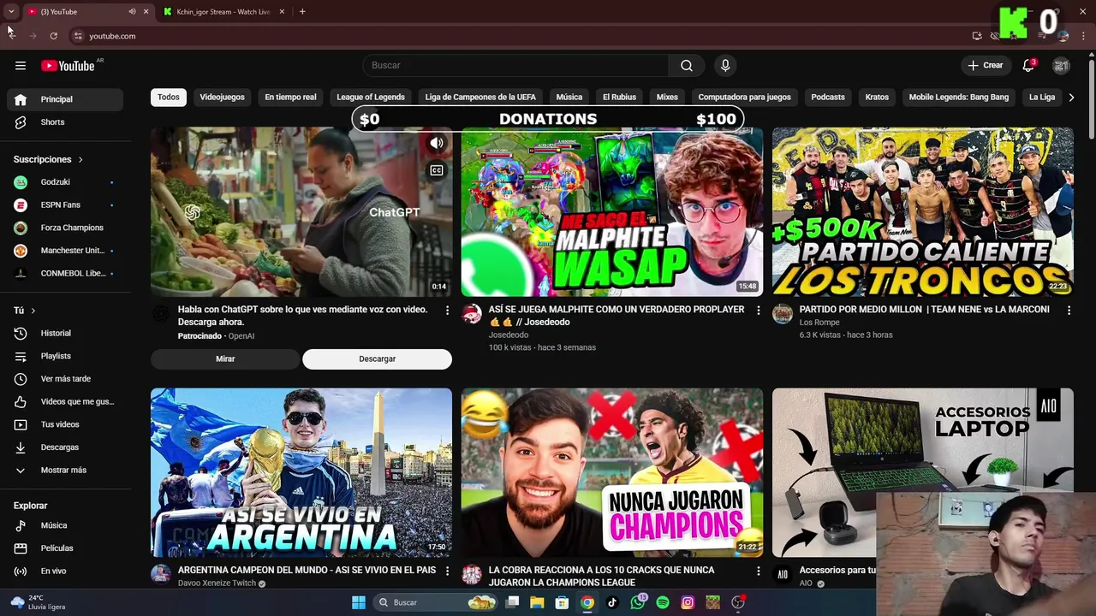Screen dimensions: 1096x616
Task: Select the En tiempo real chip
Action: 290,98
